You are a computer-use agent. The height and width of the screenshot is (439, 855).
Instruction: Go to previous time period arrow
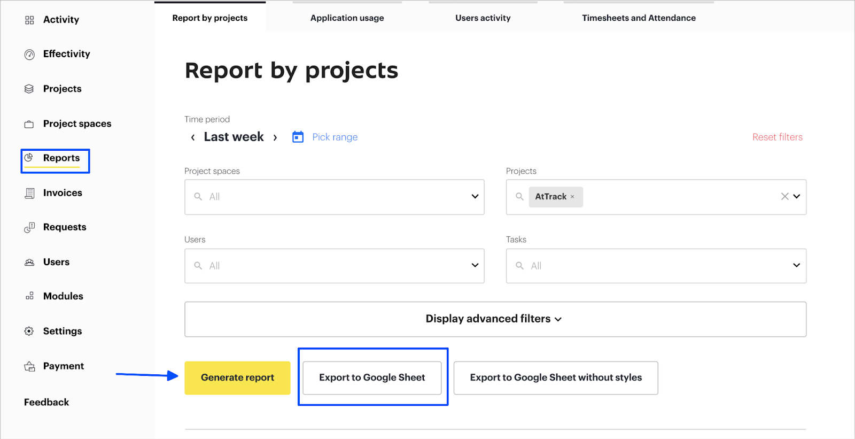point(193,137)
